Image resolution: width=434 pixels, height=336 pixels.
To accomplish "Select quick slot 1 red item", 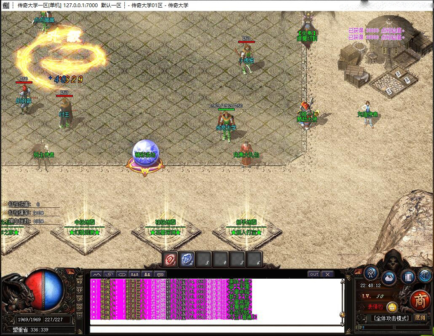I will coord(170,259).
